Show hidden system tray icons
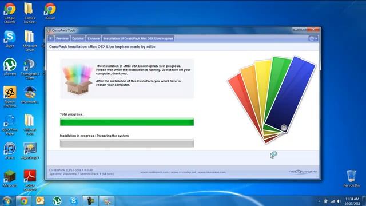This screenshot has width=366, height=206. pyautogui.click(x=319, y=201)
